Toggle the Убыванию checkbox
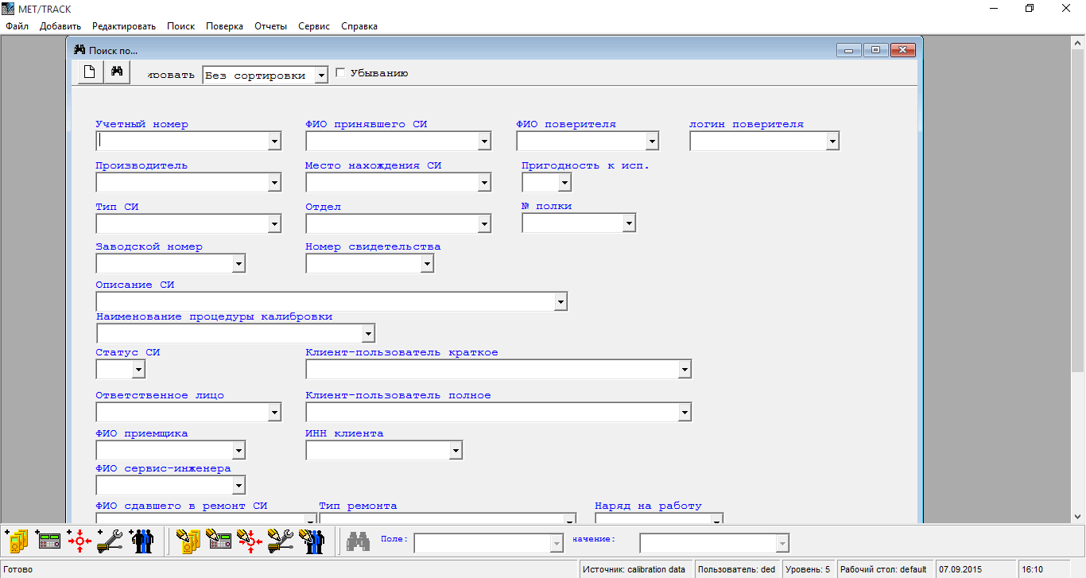 pyautogui.click(x=341, y=73)
